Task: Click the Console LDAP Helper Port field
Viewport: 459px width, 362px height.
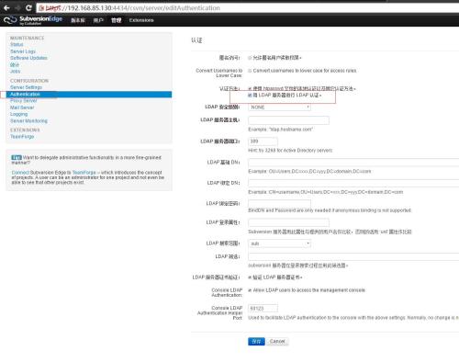Action: [x=263, y=308]
